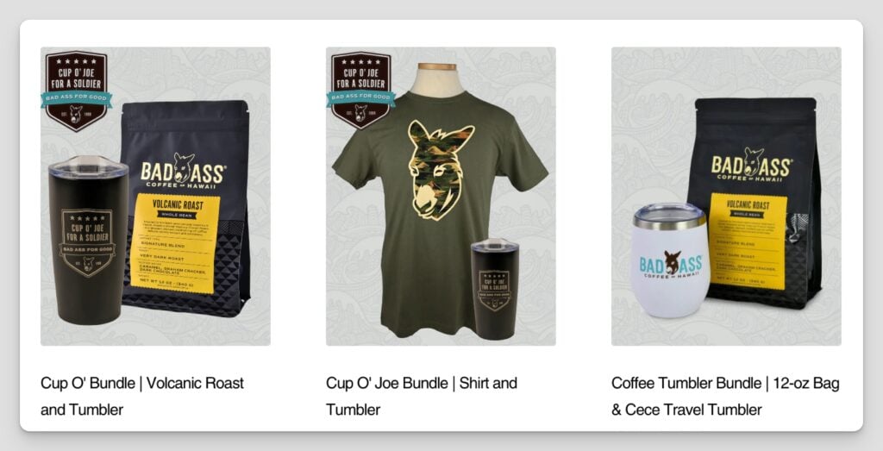Select the white Cece travel tumbler image
883x451 pixels.
point(670,260)
